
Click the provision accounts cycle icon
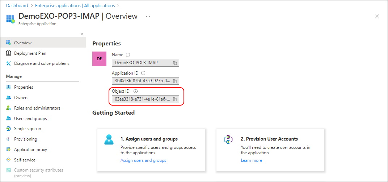click(x=227, y=139)
